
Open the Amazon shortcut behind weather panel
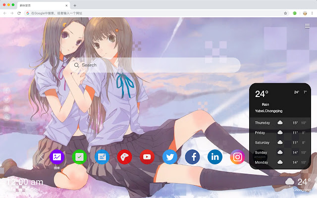(260, 157)
